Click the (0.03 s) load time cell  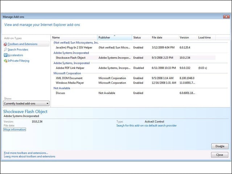(x=203, y=68)
